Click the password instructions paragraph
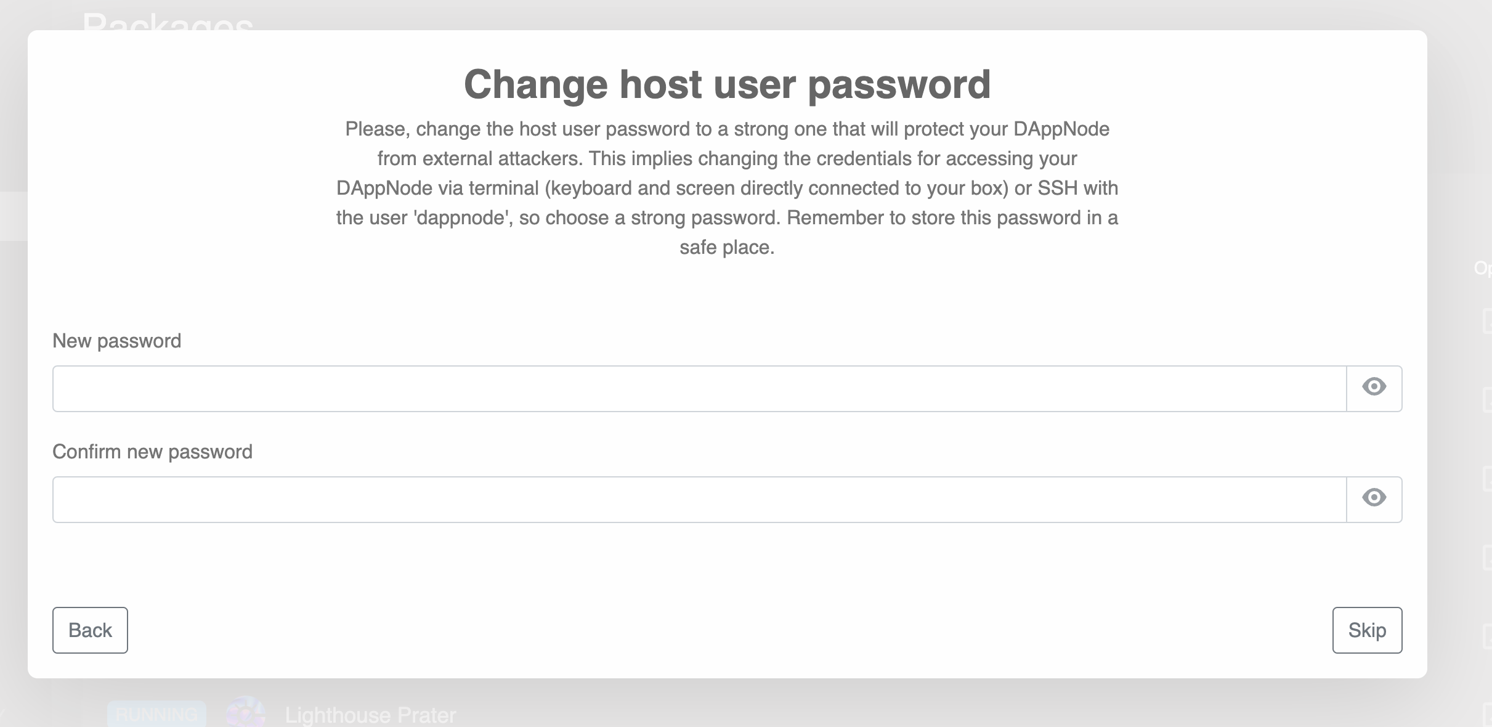The width and height of the screenshot is (1492, 727). (x=727, y=188)
